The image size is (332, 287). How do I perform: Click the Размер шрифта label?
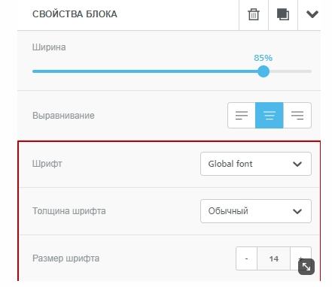coord(65,258)
